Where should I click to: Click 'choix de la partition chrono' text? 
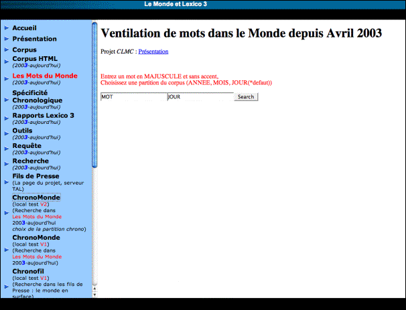point(48,229)
